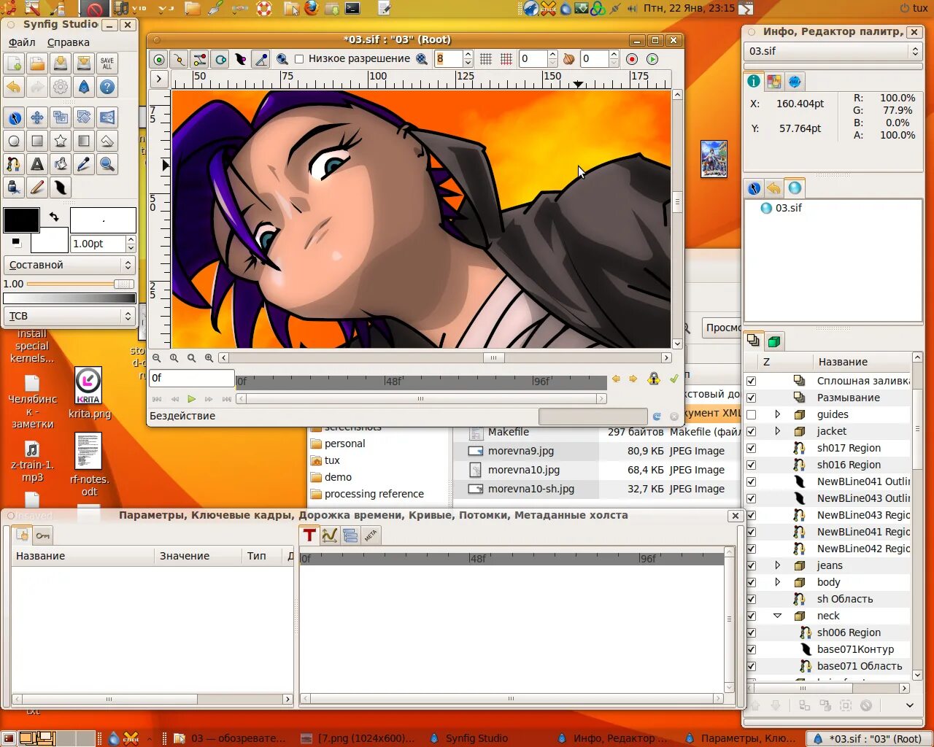
Task: Select the Smooth Move tool
Action: pos(37,117)
